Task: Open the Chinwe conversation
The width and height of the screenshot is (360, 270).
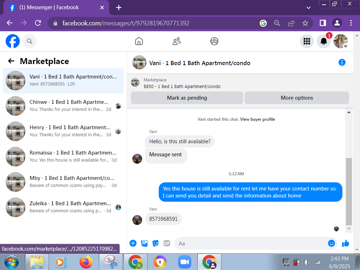Action: 63,106
